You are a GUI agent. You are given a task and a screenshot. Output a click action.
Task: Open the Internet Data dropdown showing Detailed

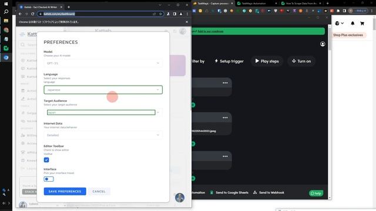tap(103, 135)
